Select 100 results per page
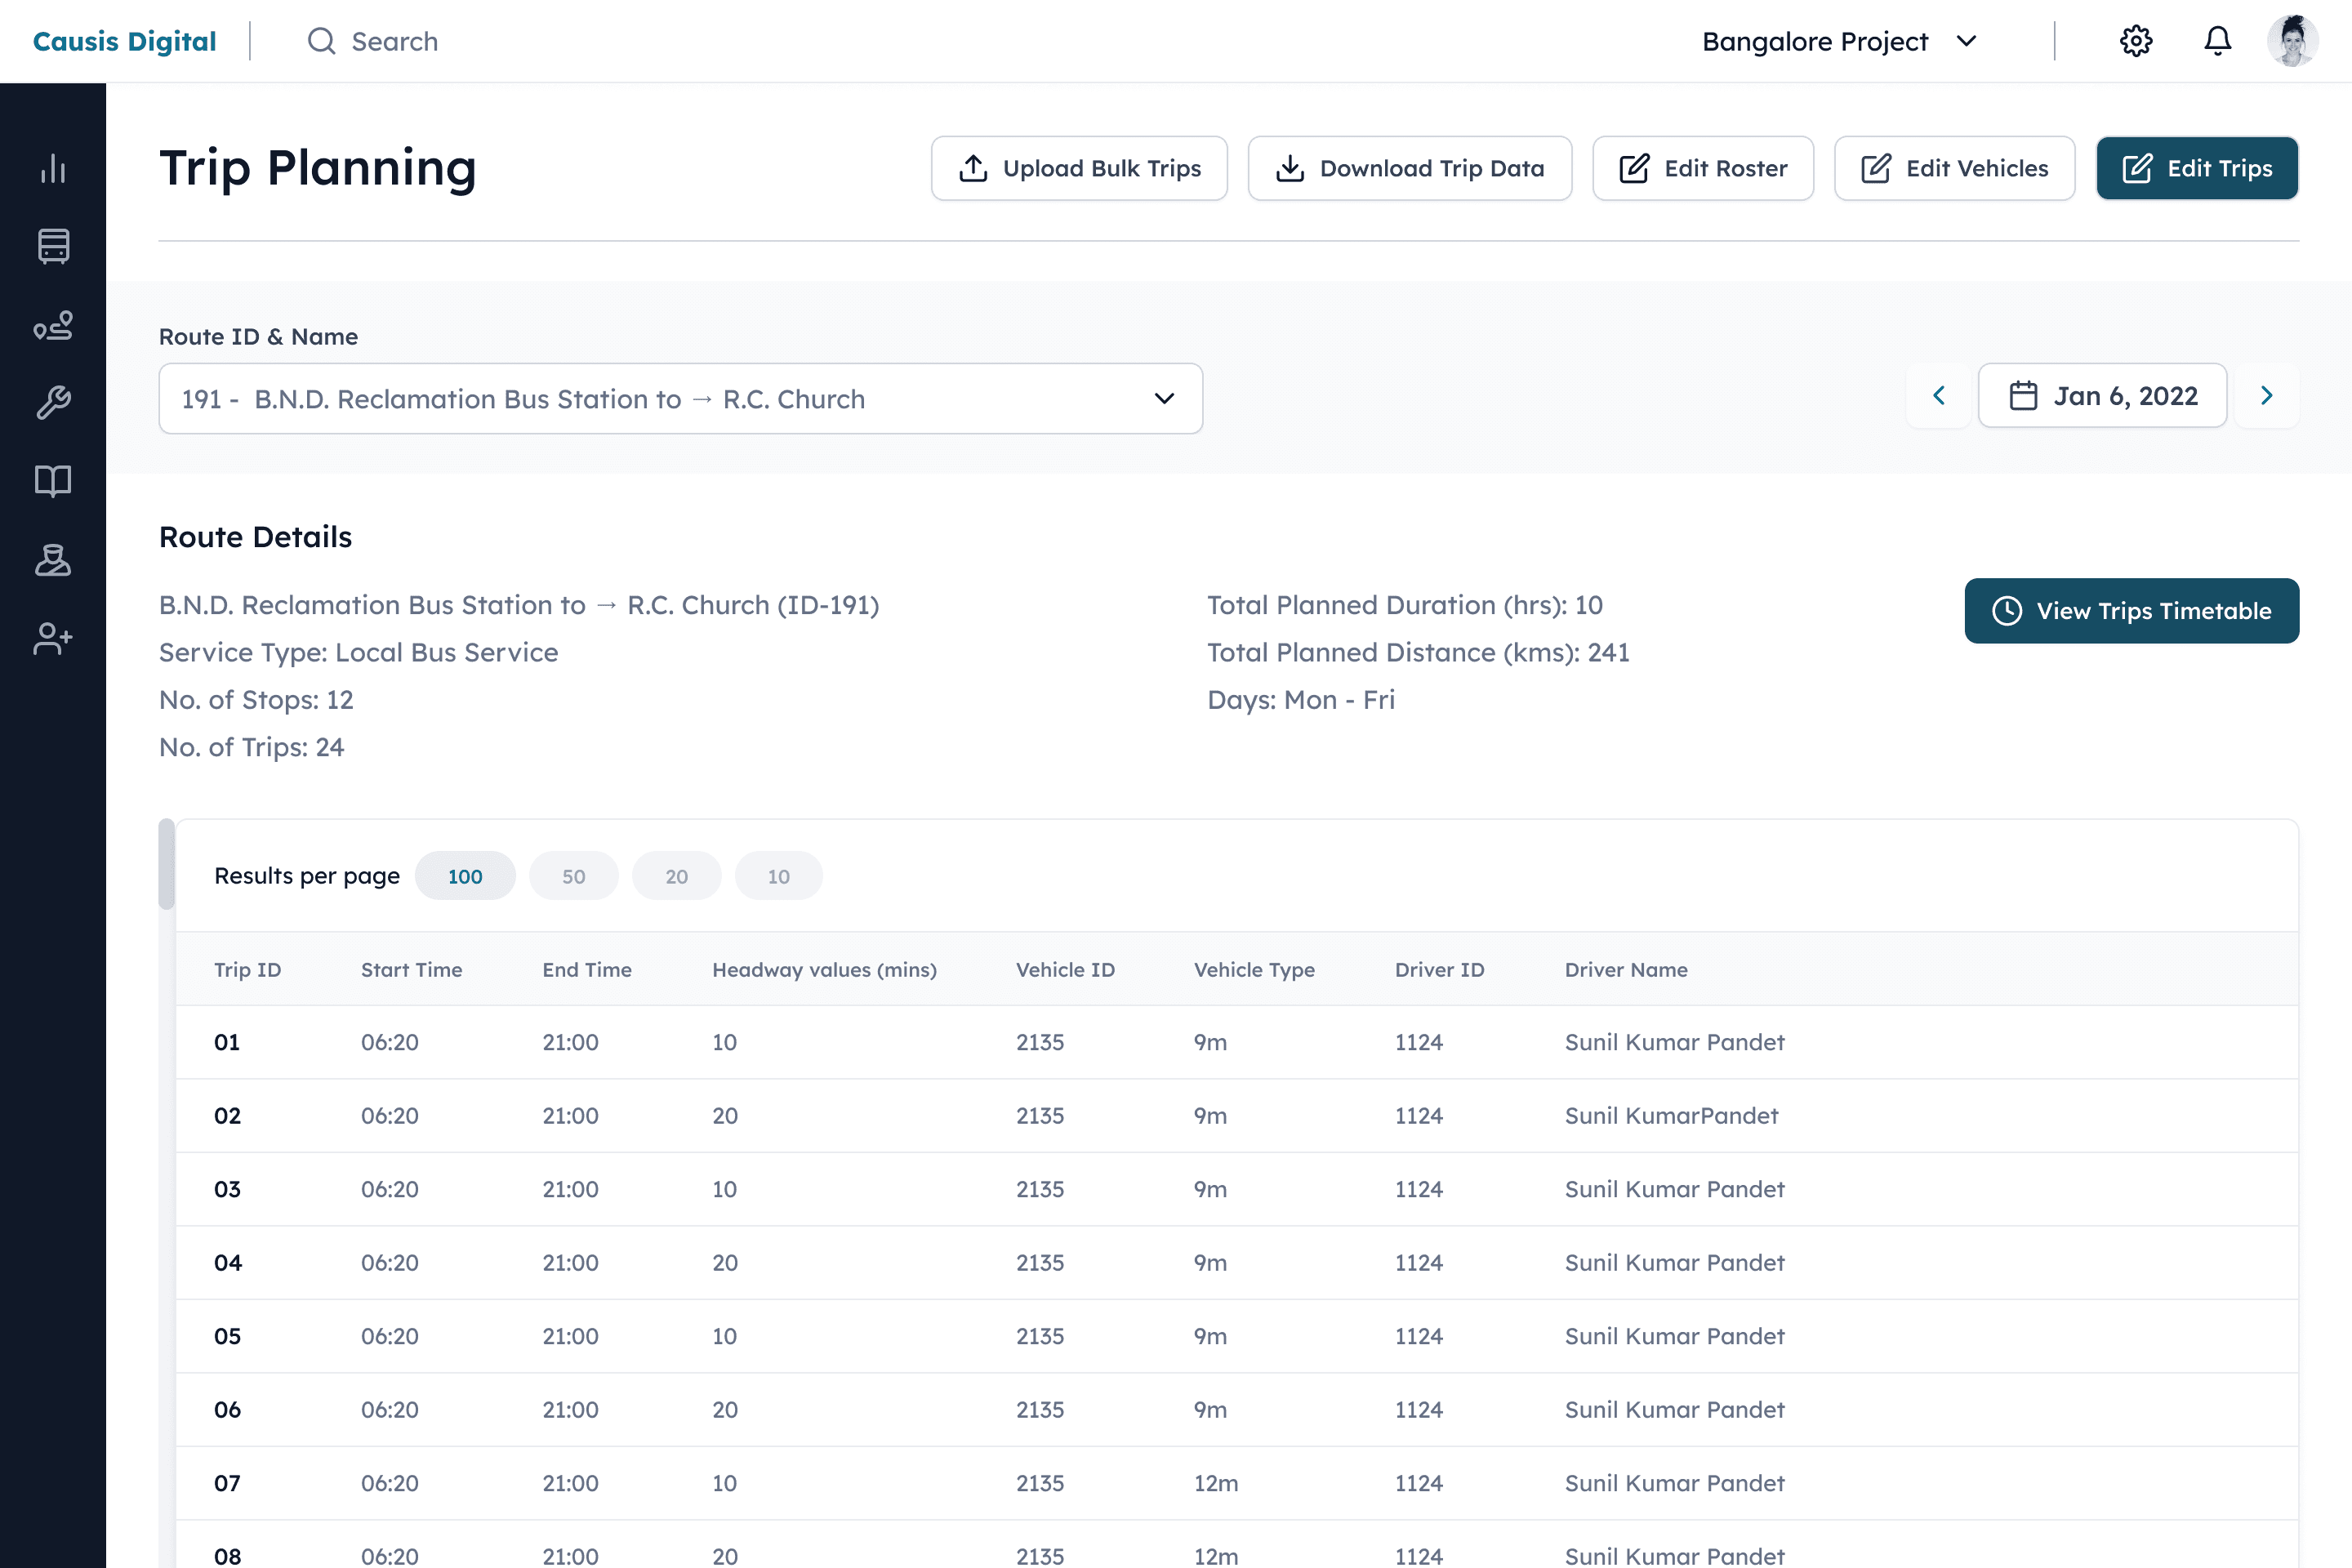The image size is (2352, 1568). [465, 876]
